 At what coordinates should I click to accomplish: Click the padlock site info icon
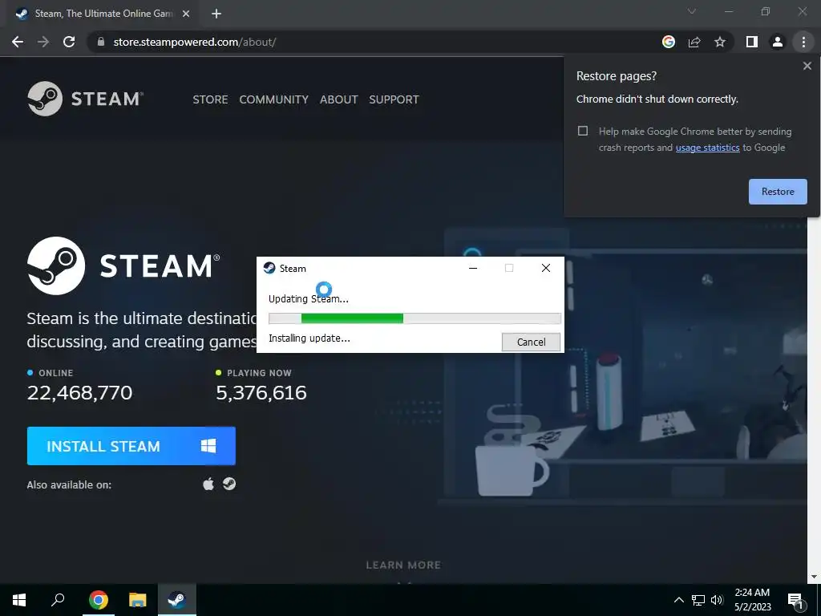pyautogui.click(x=102, y=42)
